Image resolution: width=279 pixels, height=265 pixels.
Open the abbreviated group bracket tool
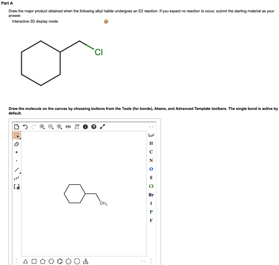[x=16, y=187]
